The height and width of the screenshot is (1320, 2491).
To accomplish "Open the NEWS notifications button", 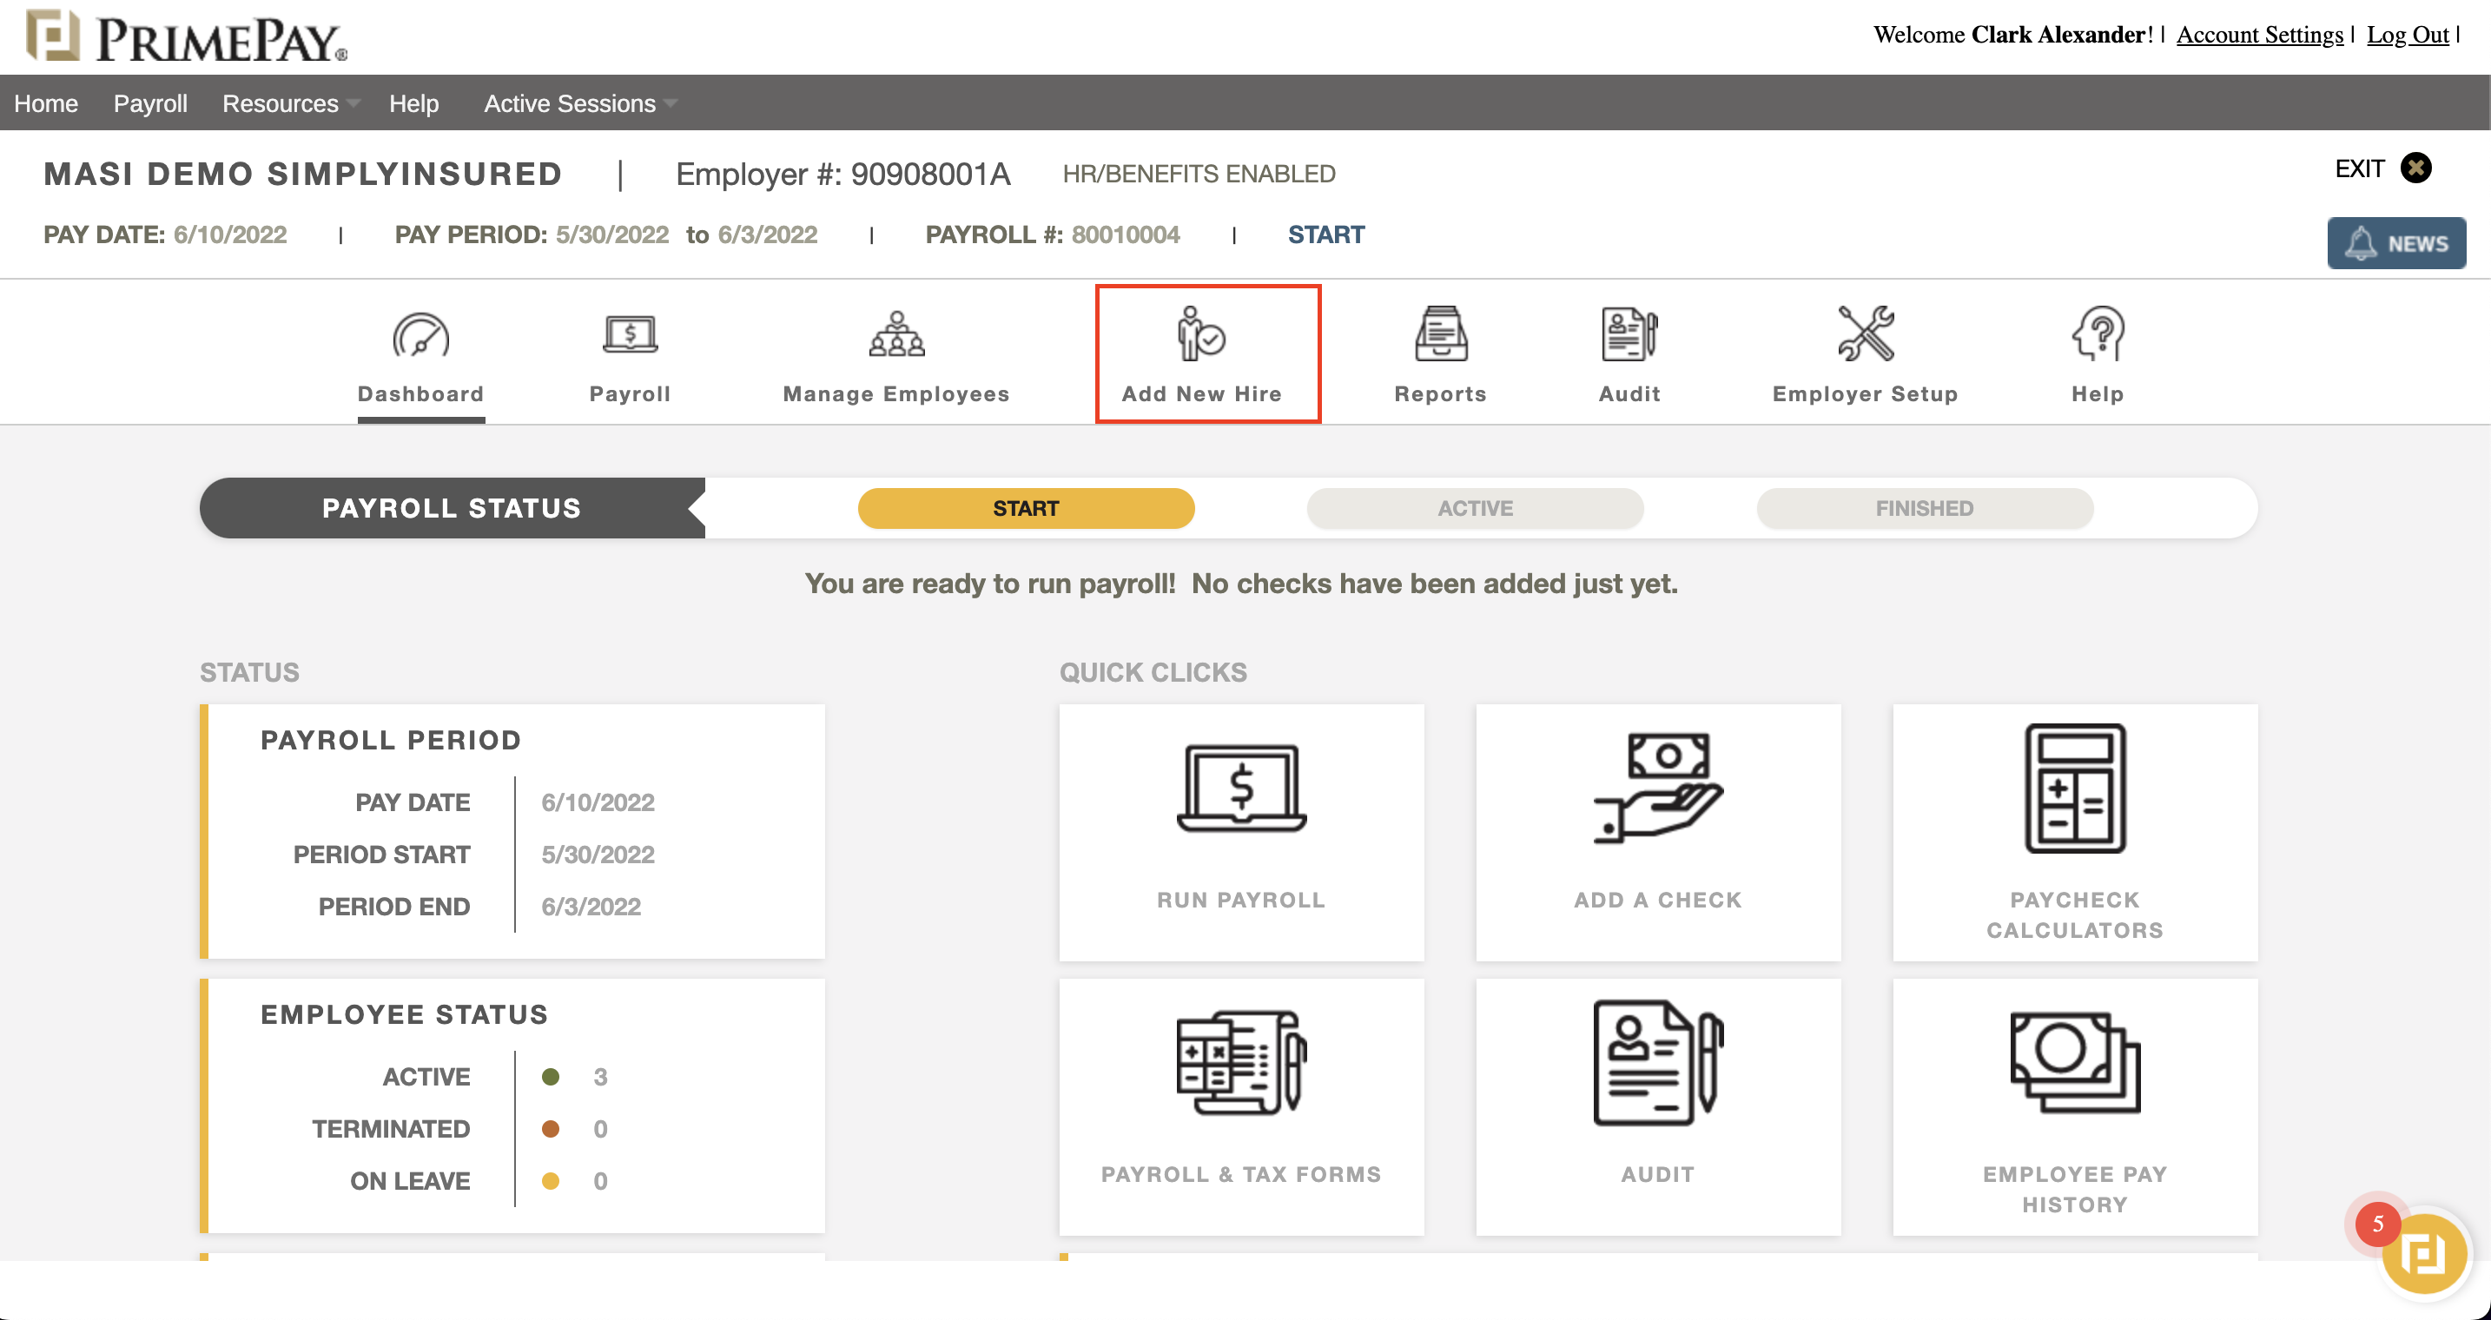I will pyautogui.click(x=2396, y=243).
